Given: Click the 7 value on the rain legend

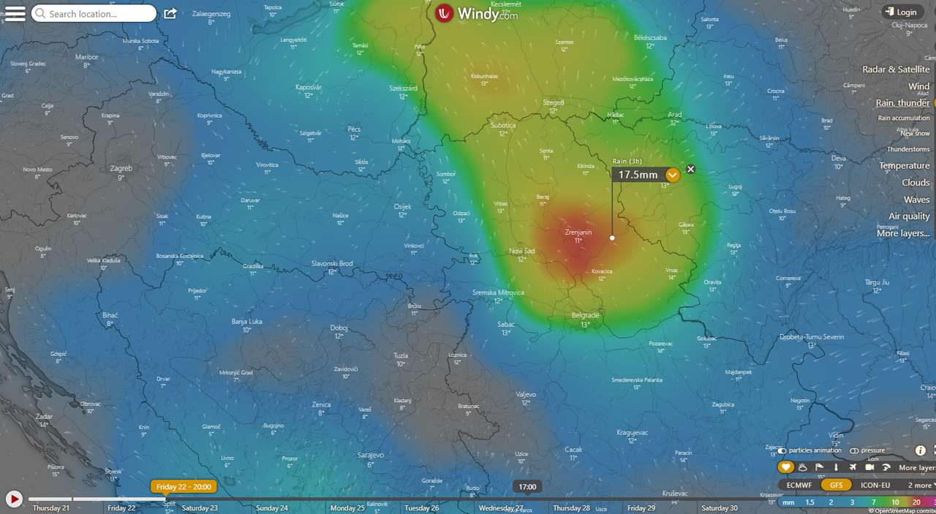Looking at the screenshot, I should tap(874, 502).
